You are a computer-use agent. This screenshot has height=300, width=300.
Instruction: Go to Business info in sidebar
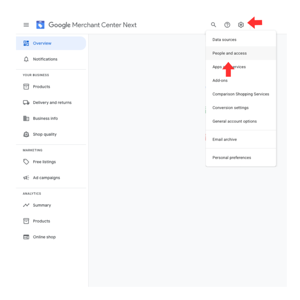click(x=45, y=118)
